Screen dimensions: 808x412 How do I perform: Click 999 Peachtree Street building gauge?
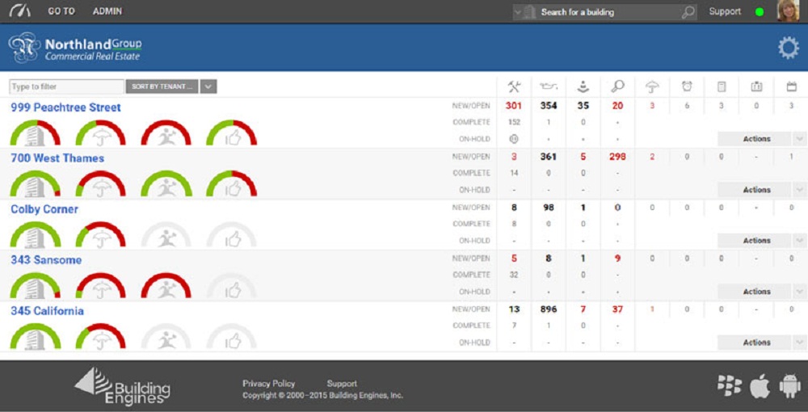click(35, 132)
